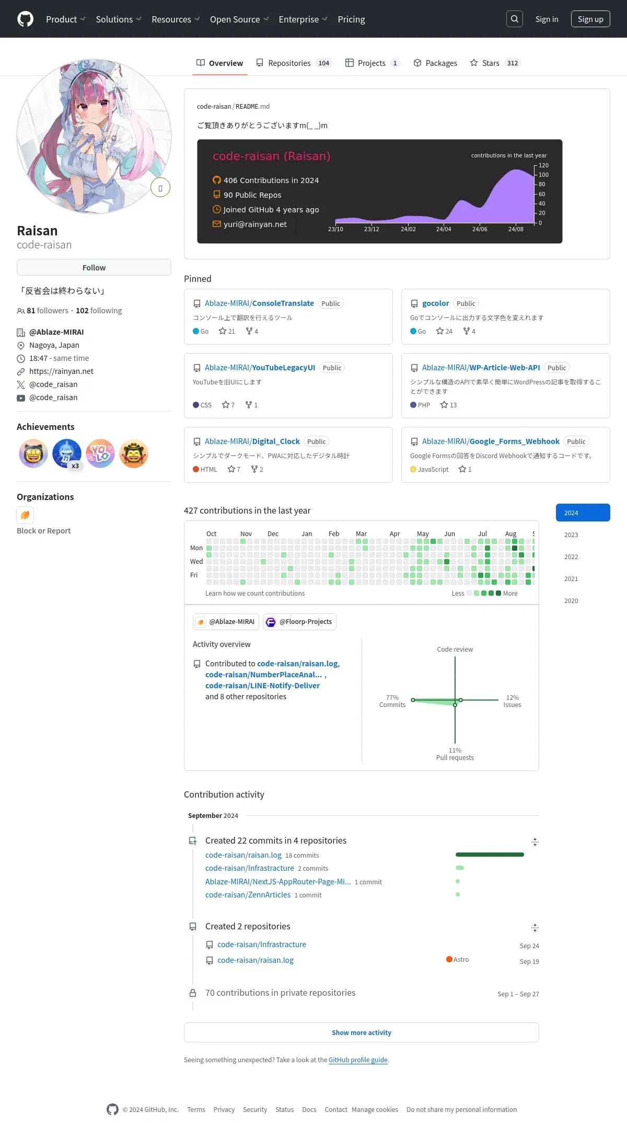The height and width of the screenshot is (1137, 627).
Task: Click the Sign up button
Action: [x=590, y=19]
